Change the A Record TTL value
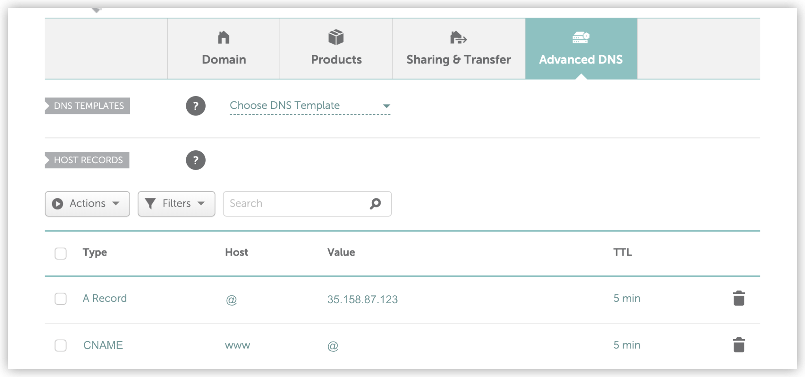 click(627, 299)
